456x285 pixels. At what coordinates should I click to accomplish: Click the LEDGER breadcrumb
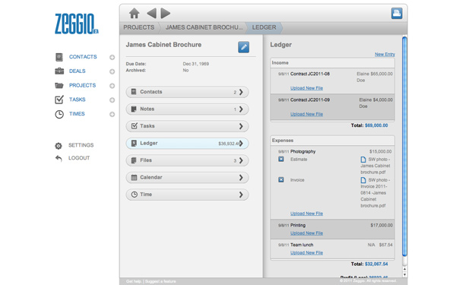coord(264,27)
